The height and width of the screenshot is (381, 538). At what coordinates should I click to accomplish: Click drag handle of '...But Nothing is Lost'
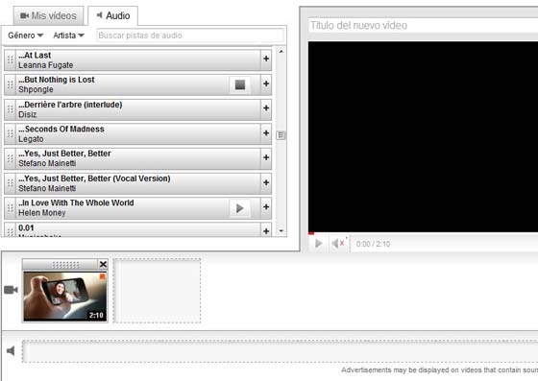pos(11,84)
